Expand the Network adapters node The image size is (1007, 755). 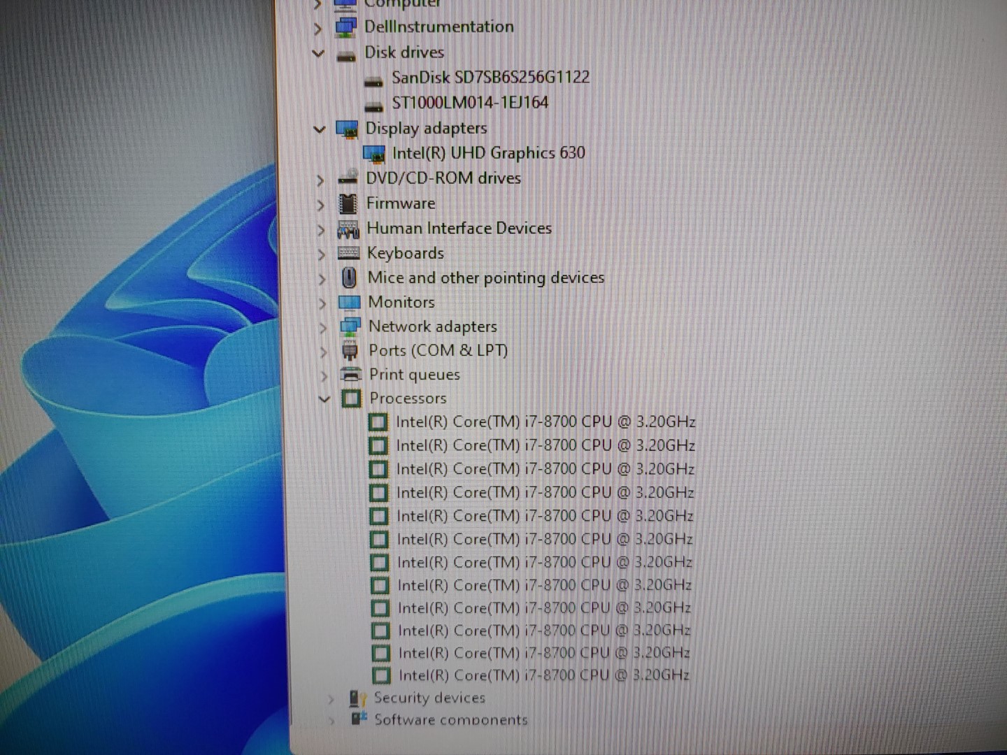323,328
